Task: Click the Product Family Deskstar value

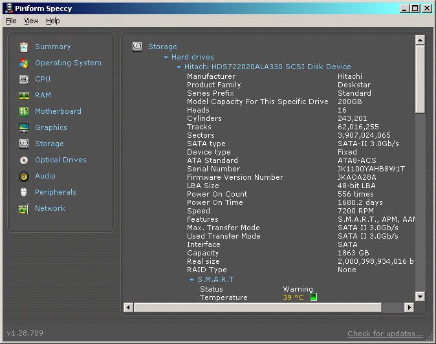Action: click(x=354, y=85)
